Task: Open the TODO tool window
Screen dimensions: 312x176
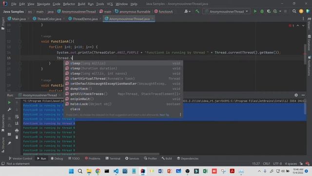Action: coord(74,158)
